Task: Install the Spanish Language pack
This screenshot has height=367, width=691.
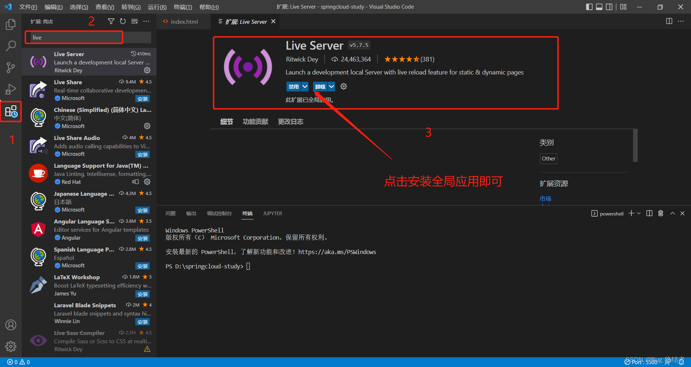Action: (143, 266)
